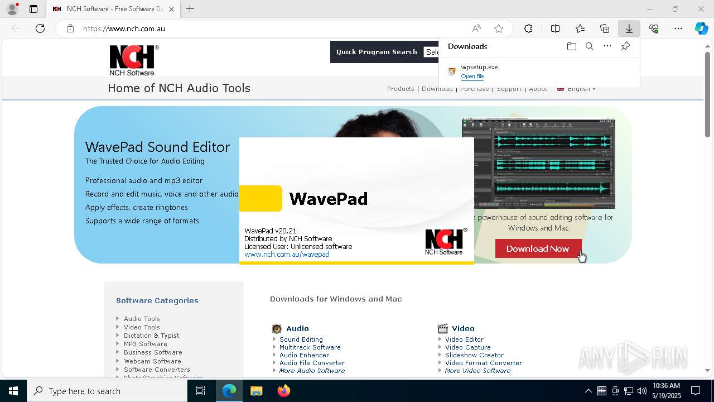Viewport: 714px width, 402px height.
Task: Close the NCH Software tab
Action: coord(171,9)
